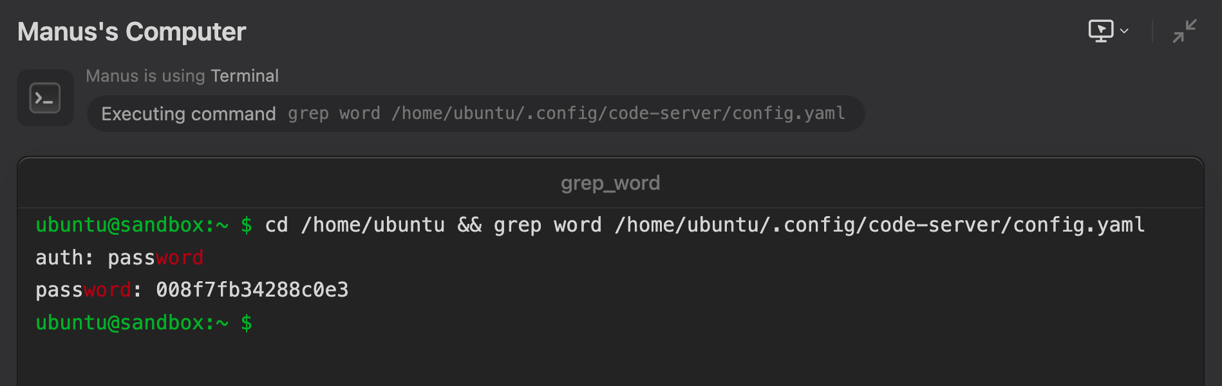Select the grep_word terminal title
Screen dimensions: 1222x386
(610, 183)
